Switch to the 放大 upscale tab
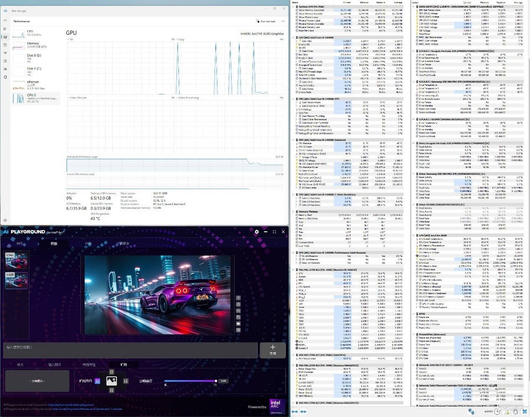 (x=20, y=365)
